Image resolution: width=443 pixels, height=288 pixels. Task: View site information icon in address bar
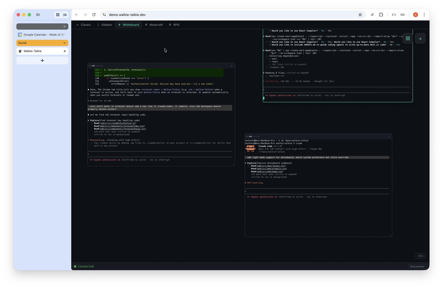coord(104,15)
